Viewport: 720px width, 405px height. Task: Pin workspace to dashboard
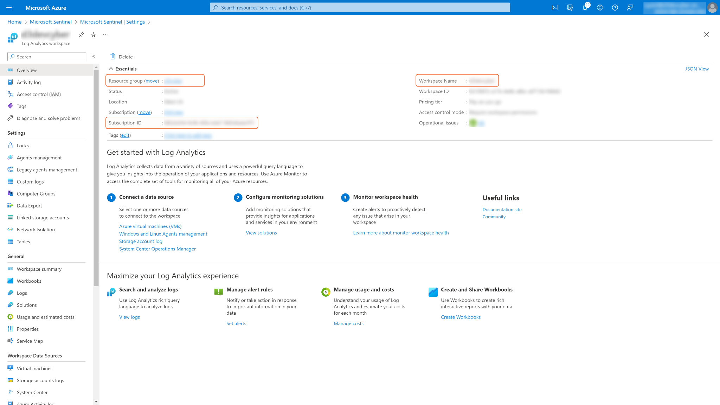pos(81,34)
